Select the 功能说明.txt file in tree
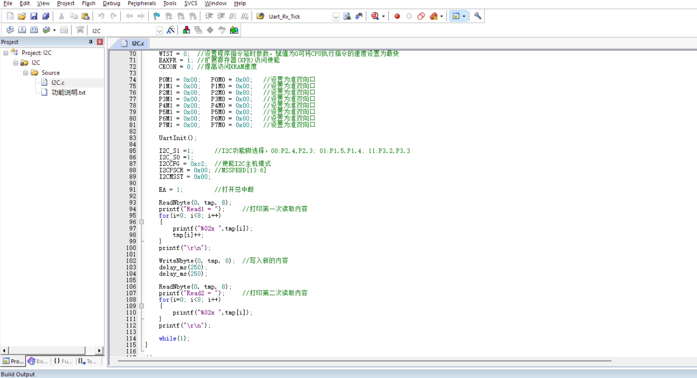This screenshot has height=378, width=697. tap(69, 93)
